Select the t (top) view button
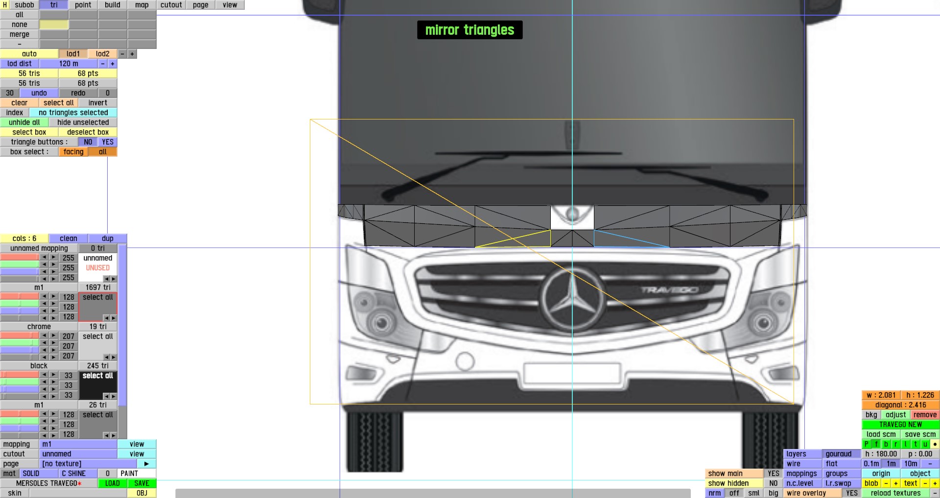The height and width of the screenshot is (498, 940). click(x=916, y=444)
